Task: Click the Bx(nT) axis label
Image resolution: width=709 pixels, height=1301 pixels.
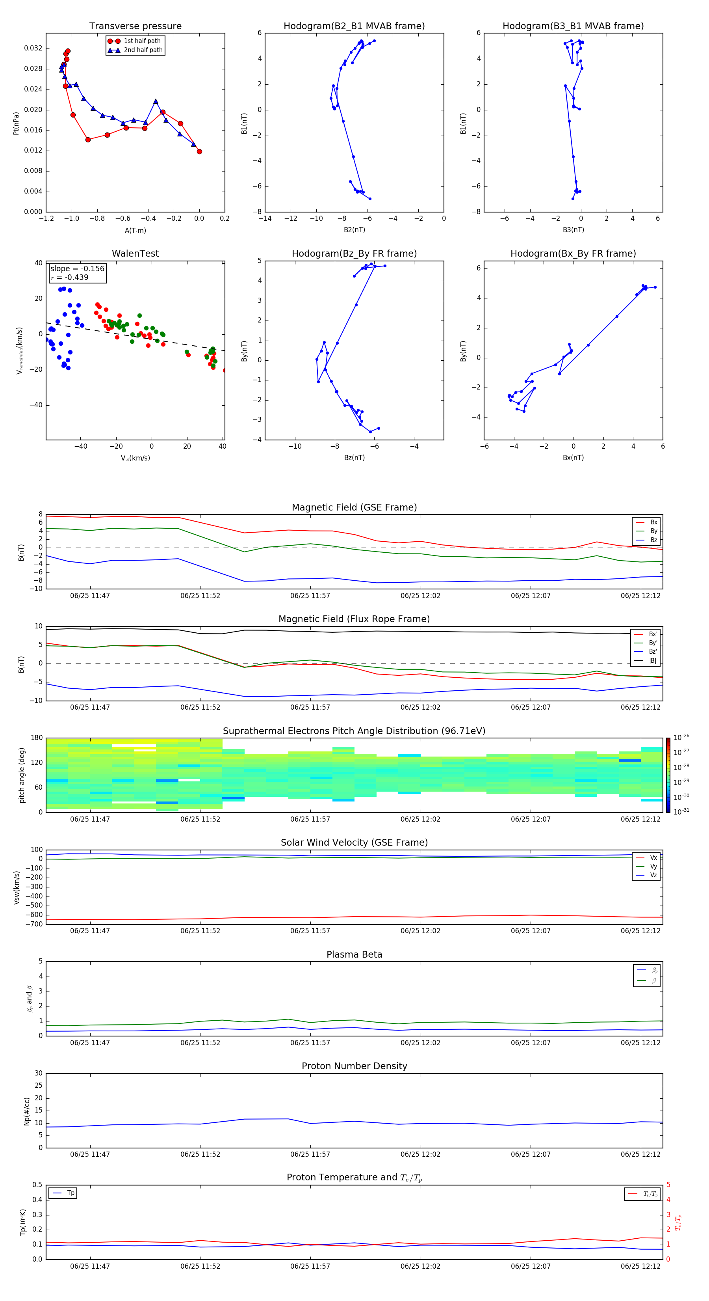Action: 573,458
